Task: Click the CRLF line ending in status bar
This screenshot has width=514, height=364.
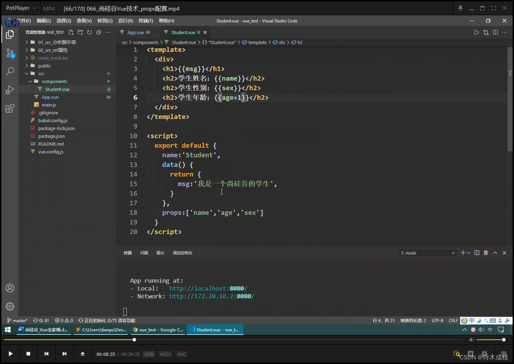Action: [453, 320]
